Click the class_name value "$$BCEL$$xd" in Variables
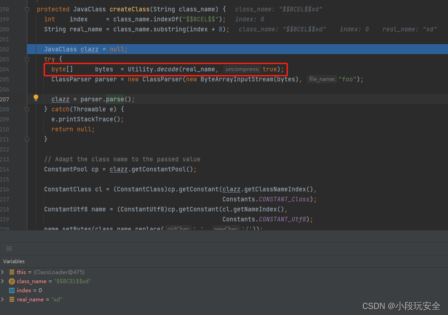 72,281
